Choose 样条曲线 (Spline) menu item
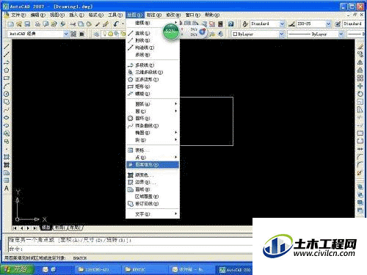The width and height of the screenshot is (367, 275). click(153, 125)
